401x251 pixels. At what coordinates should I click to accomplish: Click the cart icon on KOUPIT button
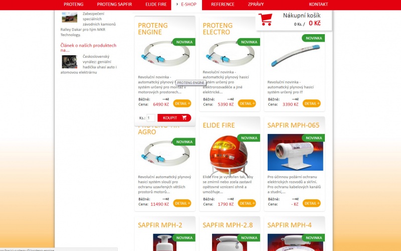[184, 117]
